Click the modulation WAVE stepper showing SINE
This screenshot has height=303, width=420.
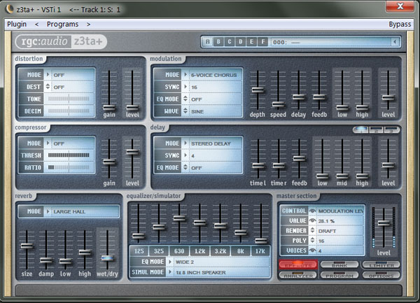185,111
